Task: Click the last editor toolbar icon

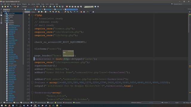Action: tap(93, 12)
